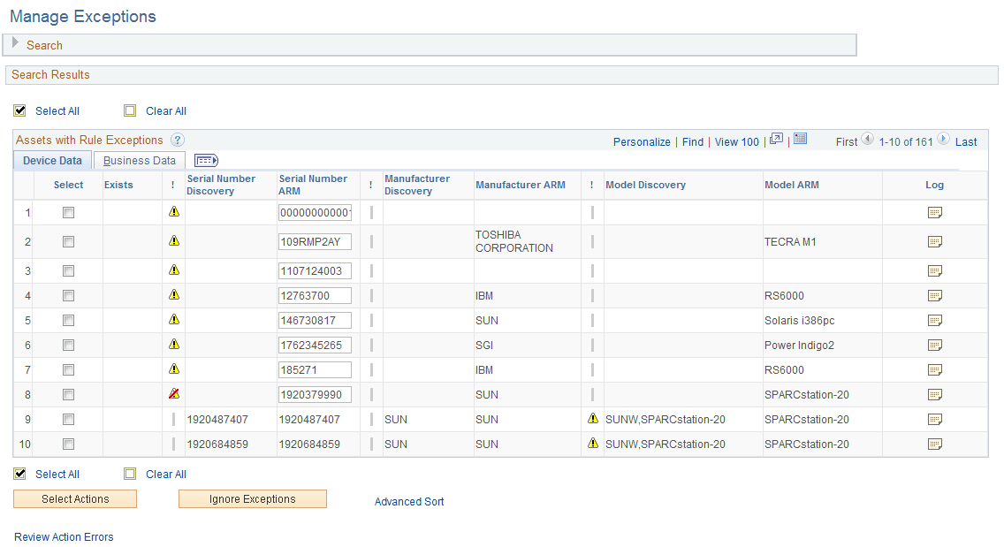
Task: Switch to the Device Data tab
Action: 51,160
